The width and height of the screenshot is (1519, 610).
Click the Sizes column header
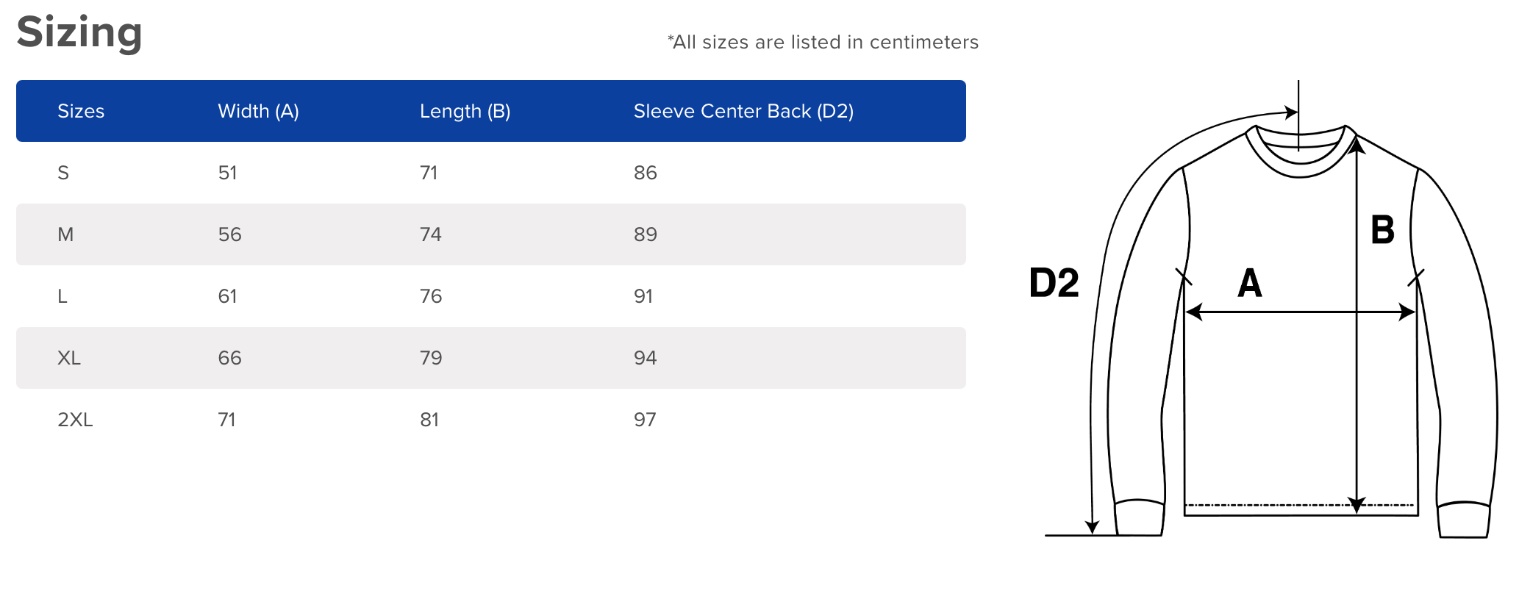81,111
